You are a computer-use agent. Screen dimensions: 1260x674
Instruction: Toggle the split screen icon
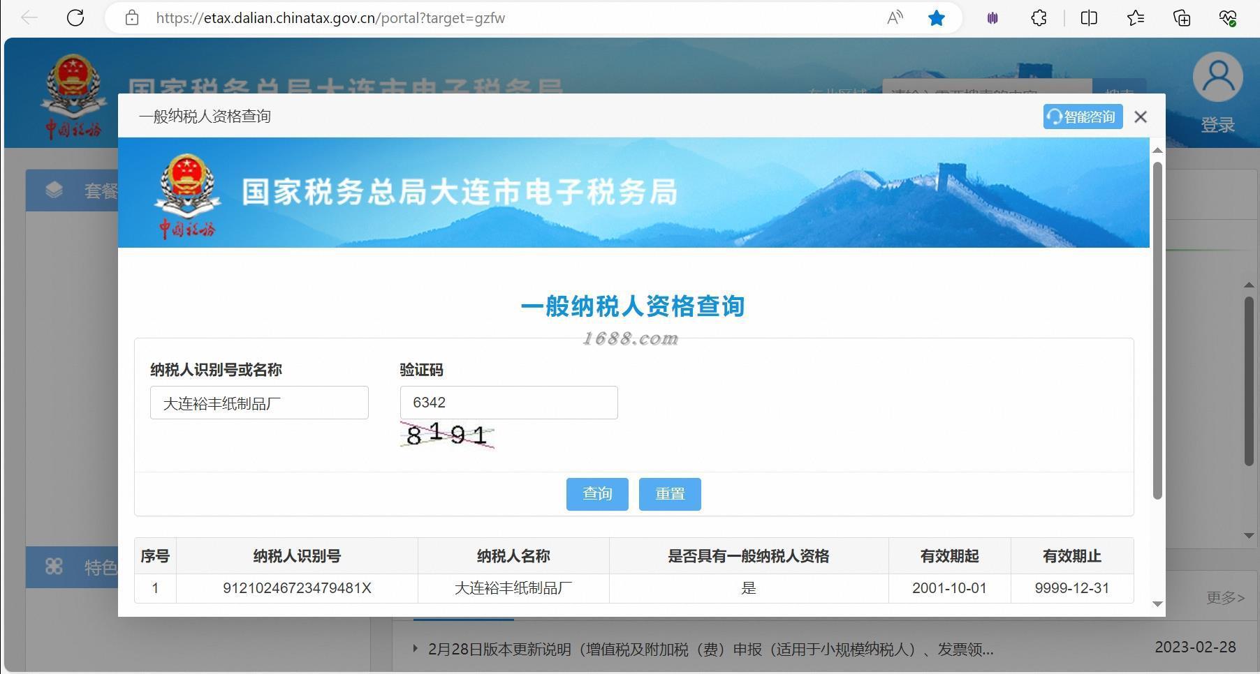coord(1089,18)
